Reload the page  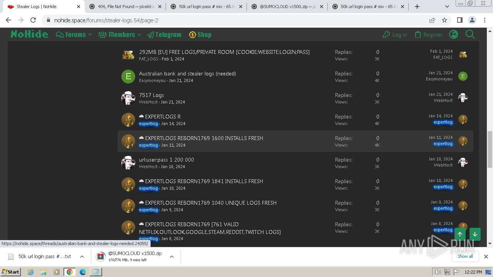(x=33, y=20)
